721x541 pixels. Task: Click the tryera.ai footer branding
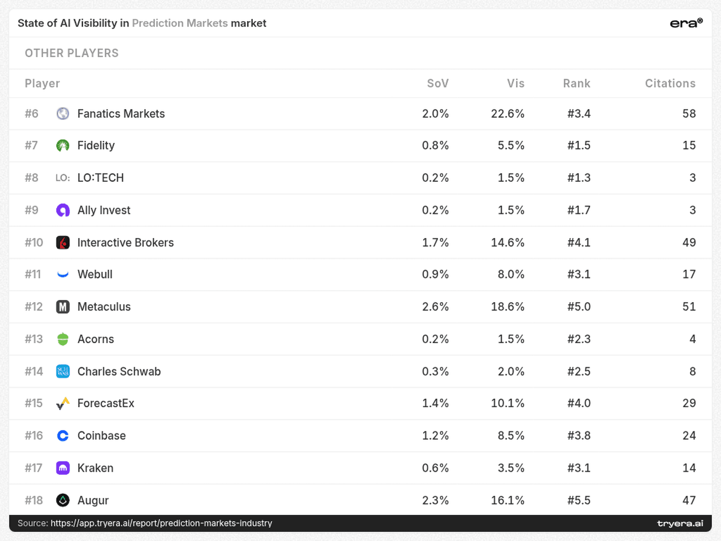tap(680, 523)
